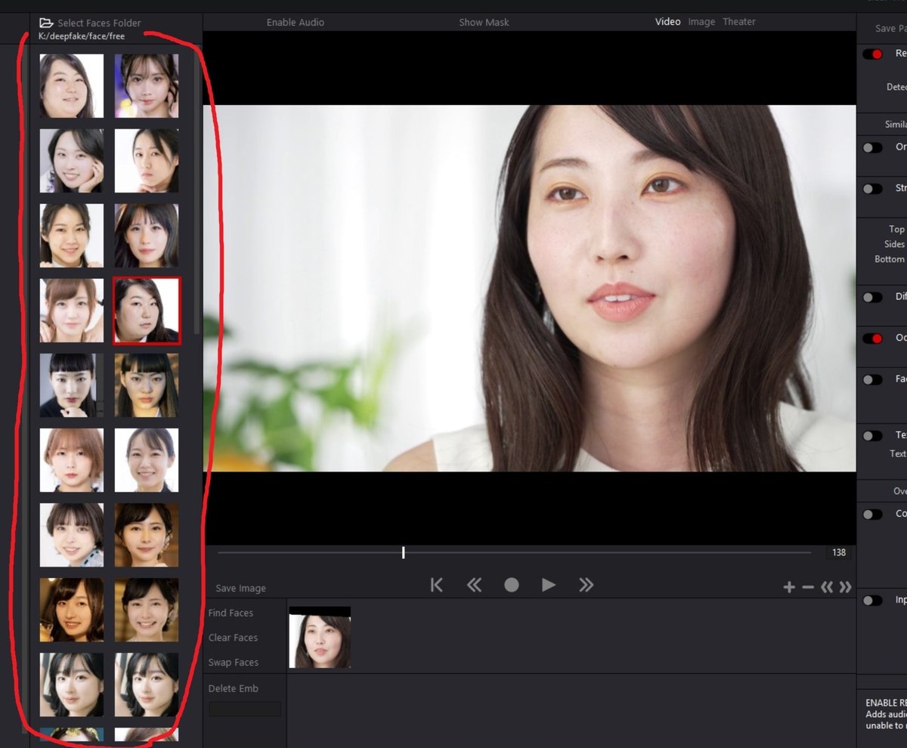Turn off the red 'Re' toggle
907x748 pixels.
[872, 54]
